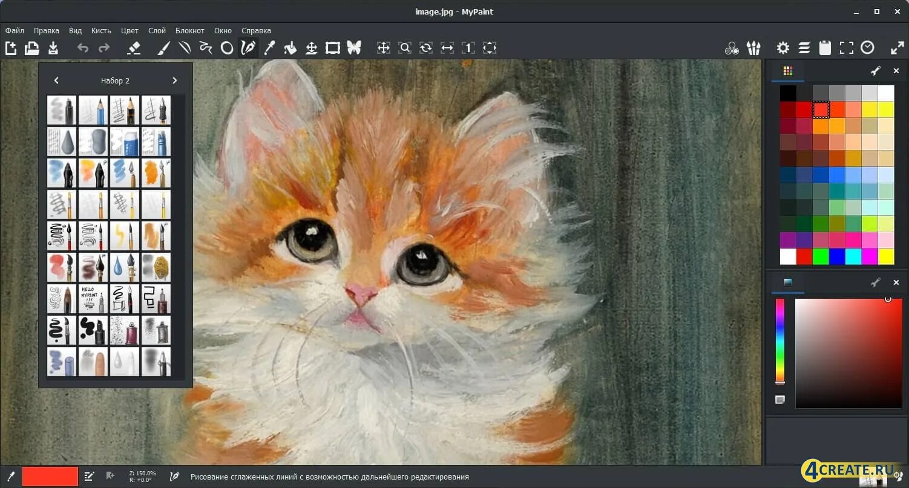The image size is (909, 488).
Task: Toggle fullscreen with the diagonal arrows icon
Action: coord(898,48)
